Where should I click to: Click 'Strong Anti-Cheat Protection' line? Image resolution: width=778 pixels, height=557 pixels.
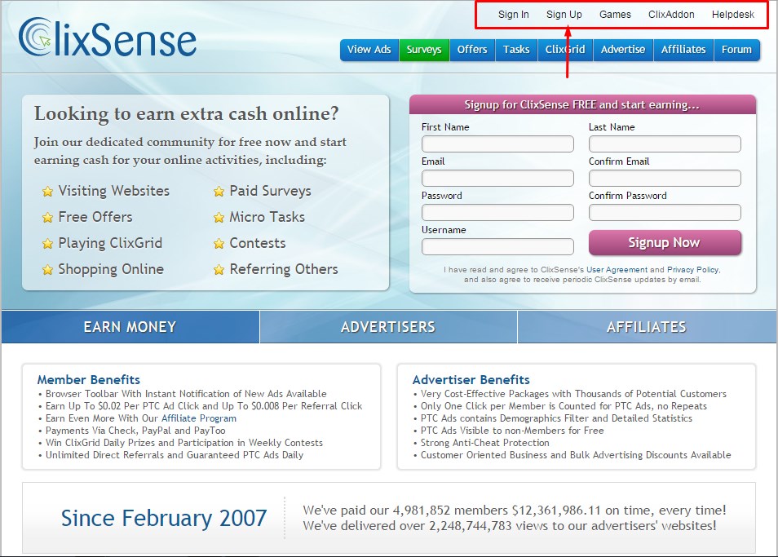tap(484, 443)
